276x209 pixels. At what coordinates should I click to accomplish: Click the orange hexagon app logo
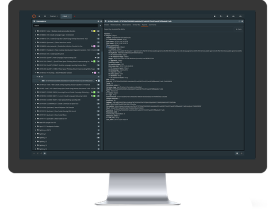(34, 16)
